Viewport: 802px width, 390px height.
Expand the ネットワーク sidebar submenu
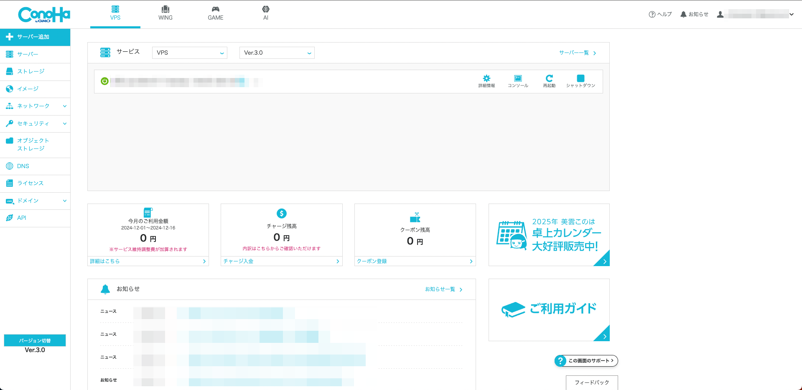pyautogui.click(x=35, y=106)
